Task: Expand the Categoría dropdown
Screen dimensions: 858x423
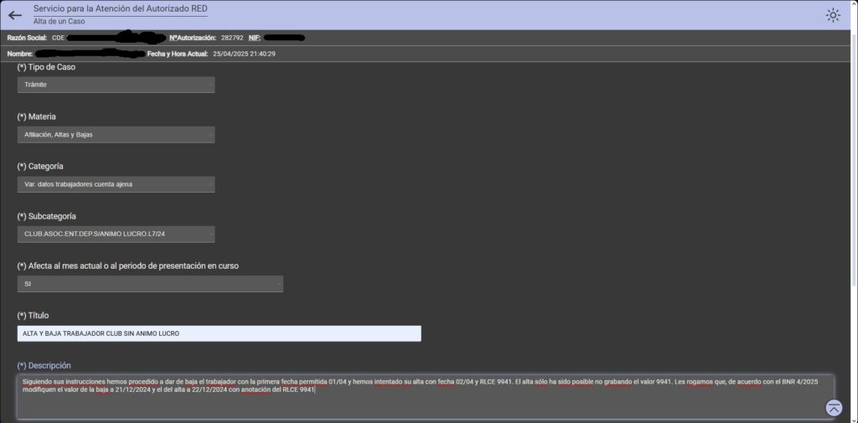Action: [x=116, y=184]
